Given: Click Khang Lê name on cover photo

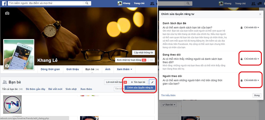Looking at the screenshot, I should tap(47, 60).
